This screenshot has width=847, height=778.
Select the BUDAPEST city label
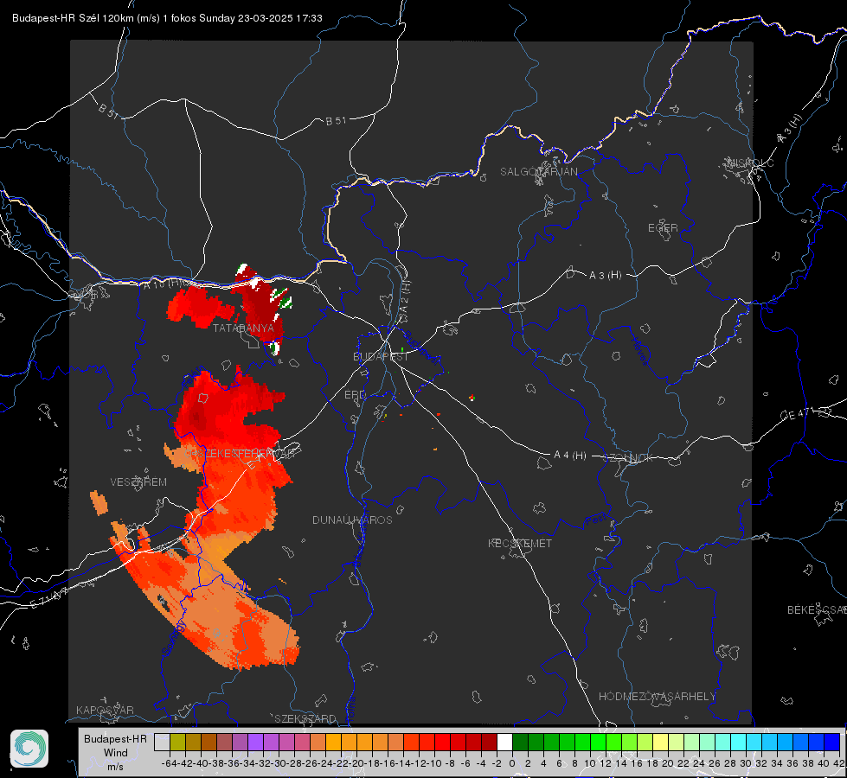(381, 357)
